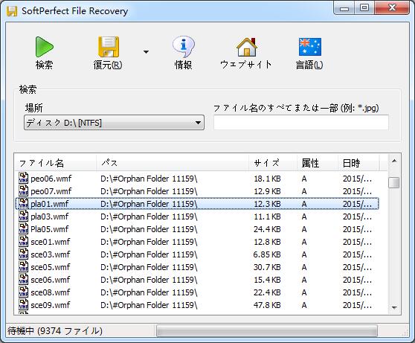The width and height of the screenshot is (415, 343).
Task: Click the file name filter input field
Action: (x=301, y=122)
